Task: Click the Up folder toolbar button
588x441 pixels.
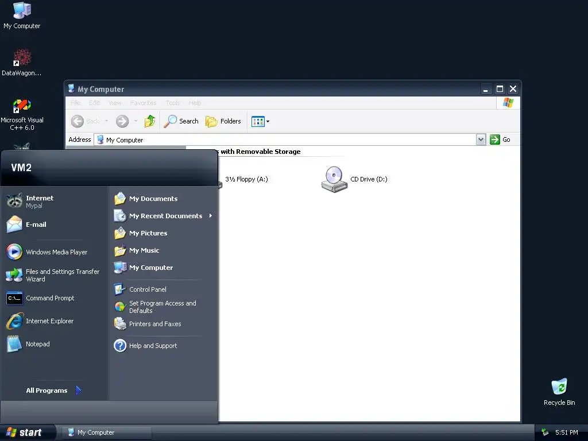Action: [x=150, y=121]
